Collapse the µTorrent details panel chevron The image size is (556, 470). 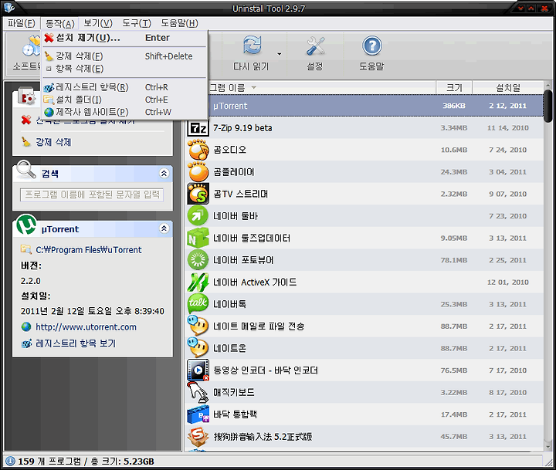click(x=164, y=228)
